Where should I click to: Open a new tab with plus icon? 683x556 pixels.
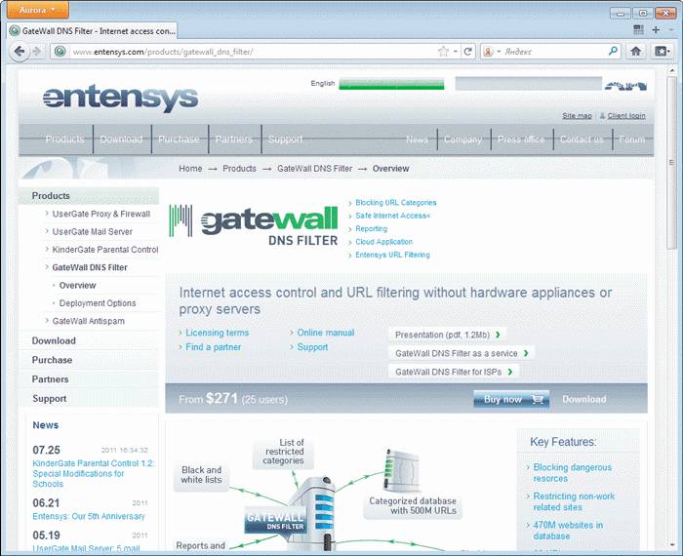656,29
